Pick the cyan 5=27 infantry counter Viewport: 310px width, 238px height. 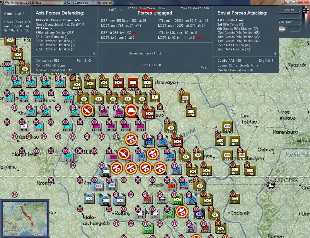60,83
